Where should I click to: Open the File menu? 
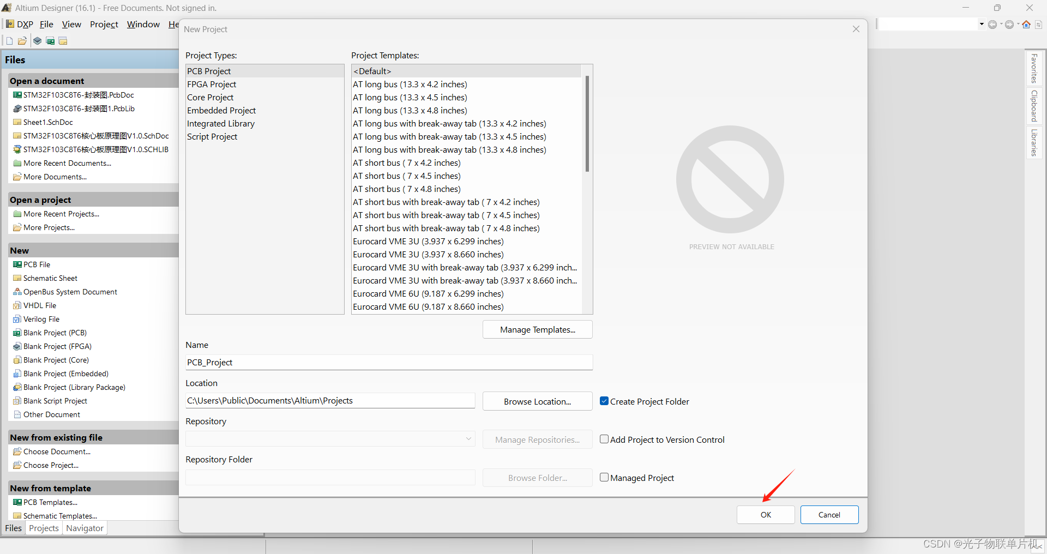46,24
